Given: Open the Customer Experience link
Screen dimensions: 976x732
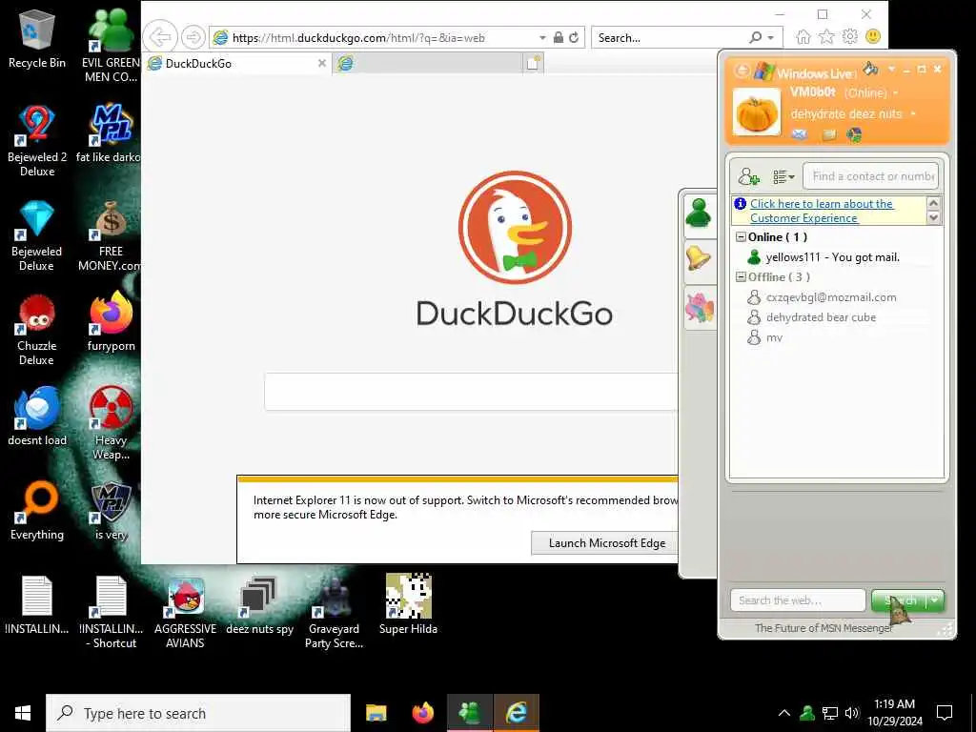Looking at the screenshot, I should (822, 211).
